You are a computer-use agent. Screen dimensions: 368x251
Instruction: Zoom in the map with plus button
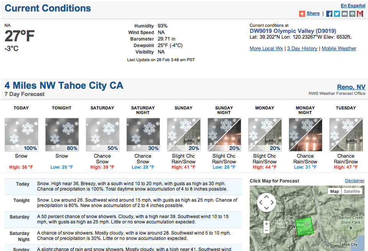pos(267,224)
